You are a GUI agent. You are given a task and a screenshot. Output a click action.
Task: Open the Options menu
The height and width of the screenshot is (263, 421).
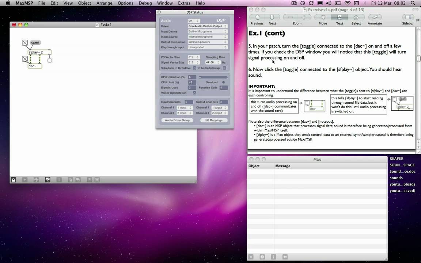click(x=125, y=3)
